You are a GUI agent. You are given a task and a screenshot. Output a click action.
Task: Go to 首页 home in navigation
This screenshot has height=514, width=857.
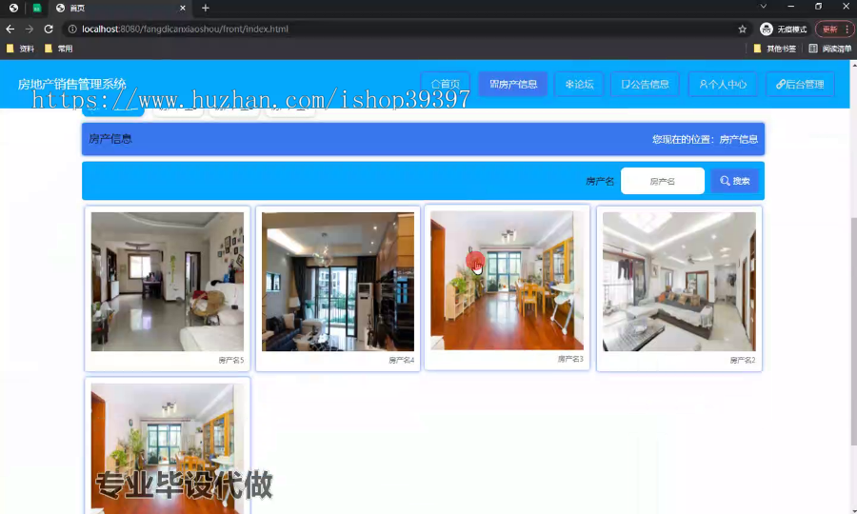pos(445,84)
